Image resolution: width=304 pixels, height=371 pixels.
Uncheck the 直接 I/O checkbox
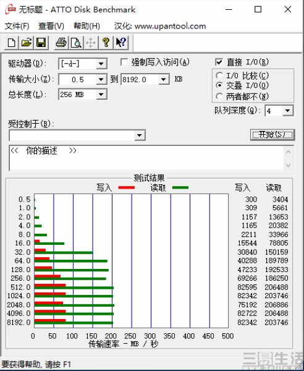click(219, 62)
